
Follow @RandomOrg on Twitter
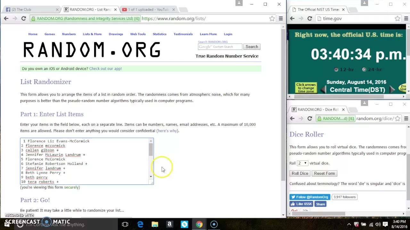pos(310,197)
